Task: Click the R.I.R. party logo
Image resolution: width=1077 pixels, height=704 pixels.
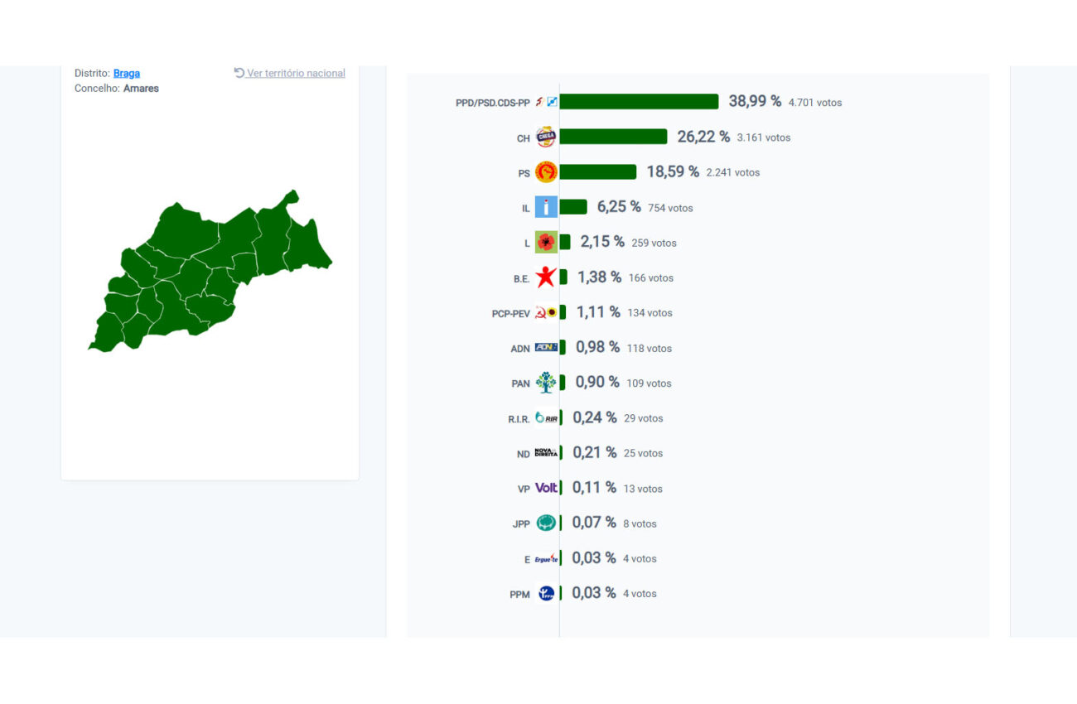Action: 546,417
